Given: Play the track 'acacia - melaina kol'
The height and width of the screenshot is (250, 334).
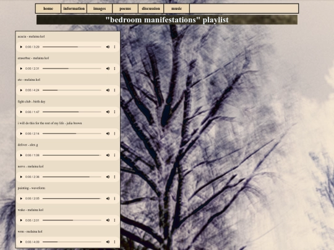Looking at the screenshot, I should 21,47.
